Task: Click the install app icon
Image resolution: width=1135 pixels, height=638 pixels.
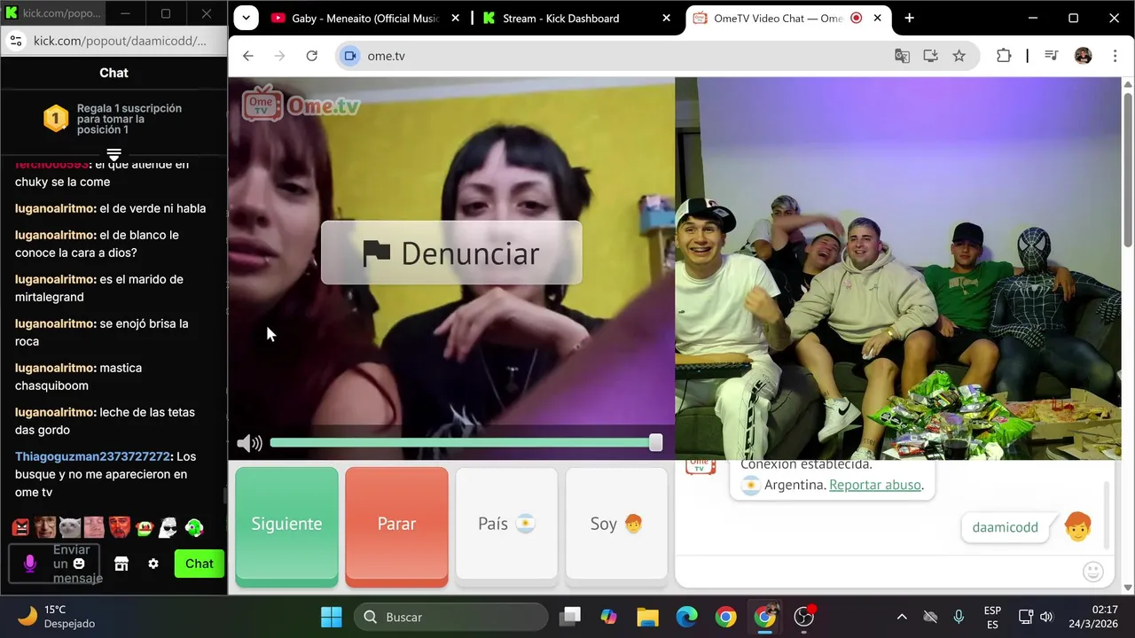Action: pos(930,56)
